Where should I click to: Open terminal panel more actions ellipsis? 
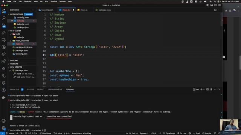(215, 89)
